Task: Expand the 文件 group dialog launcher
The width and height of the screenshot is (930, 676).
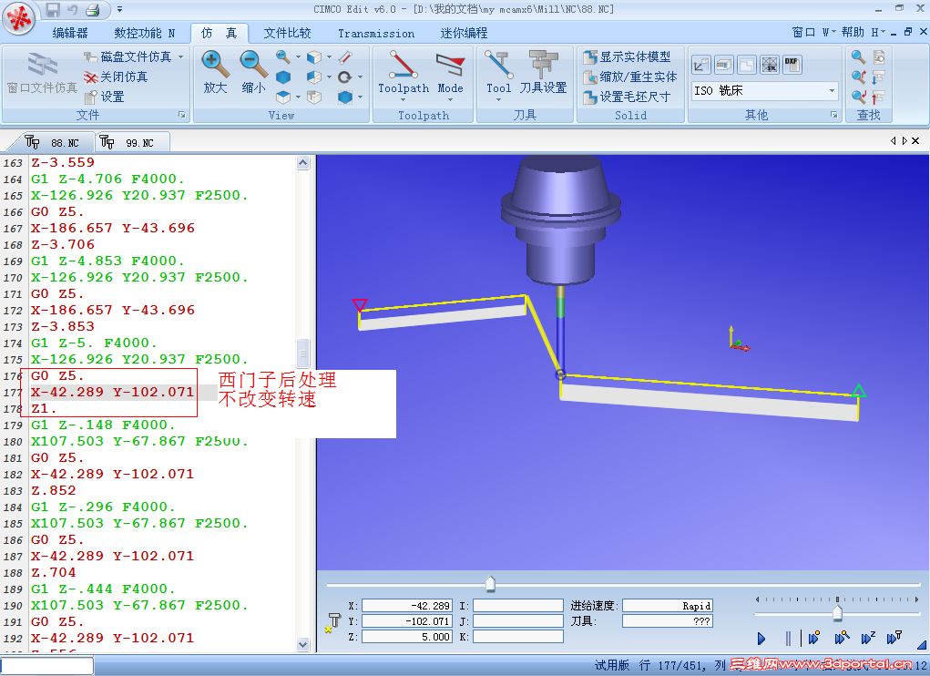Action: tap(181, 115)
